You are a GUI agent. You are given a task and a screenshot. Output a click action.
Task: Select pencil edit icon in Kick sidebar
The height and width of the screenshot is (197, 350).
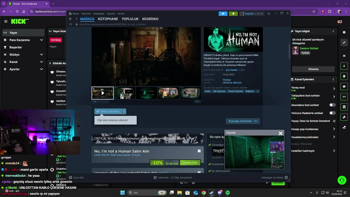(344, 43)
